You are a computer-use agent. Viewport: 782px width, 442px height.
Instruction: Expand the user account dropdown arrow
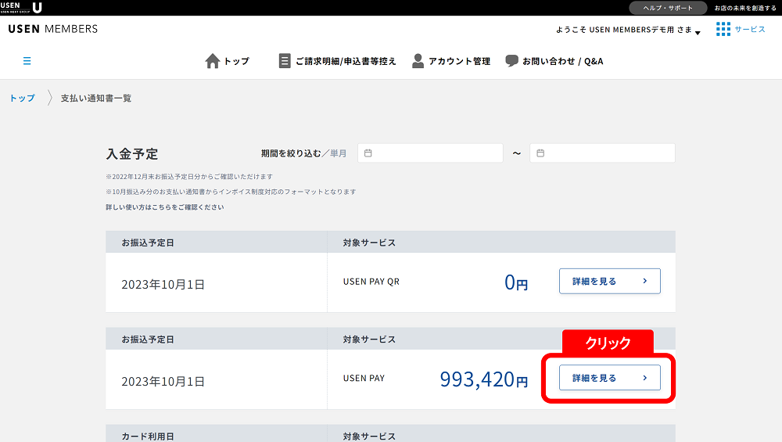click(x=698, y=32)
